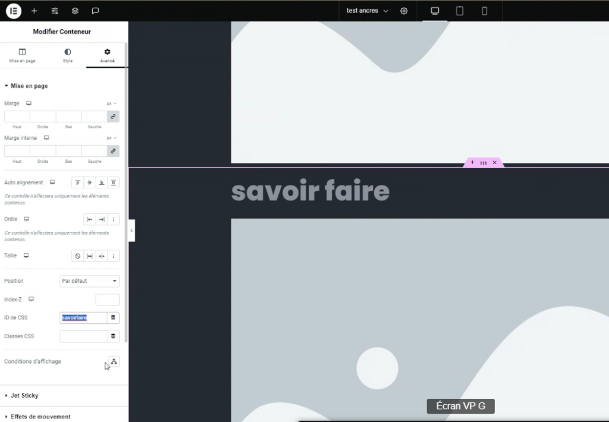Image resolution: width=609 pixels, height=422 pixels.
Task: Delete container with the X handle button
Action: [494, 162]
